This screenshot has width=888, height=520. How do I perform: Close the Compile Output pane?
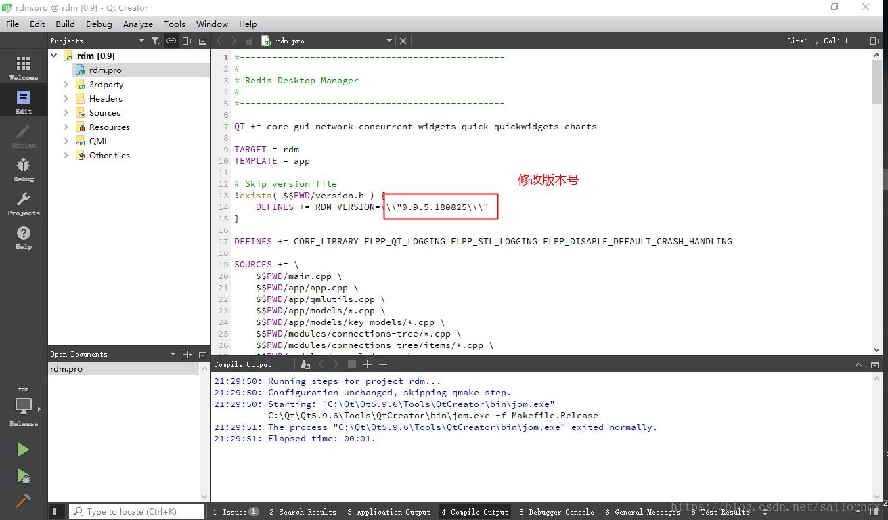coord(874,364)
